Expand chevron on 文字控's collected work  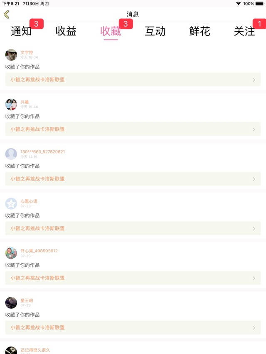pos(254,80)
